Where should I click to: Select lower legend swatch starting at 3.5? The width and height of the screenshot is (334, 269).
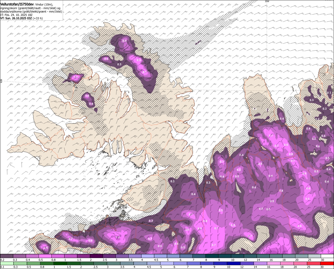127,264
